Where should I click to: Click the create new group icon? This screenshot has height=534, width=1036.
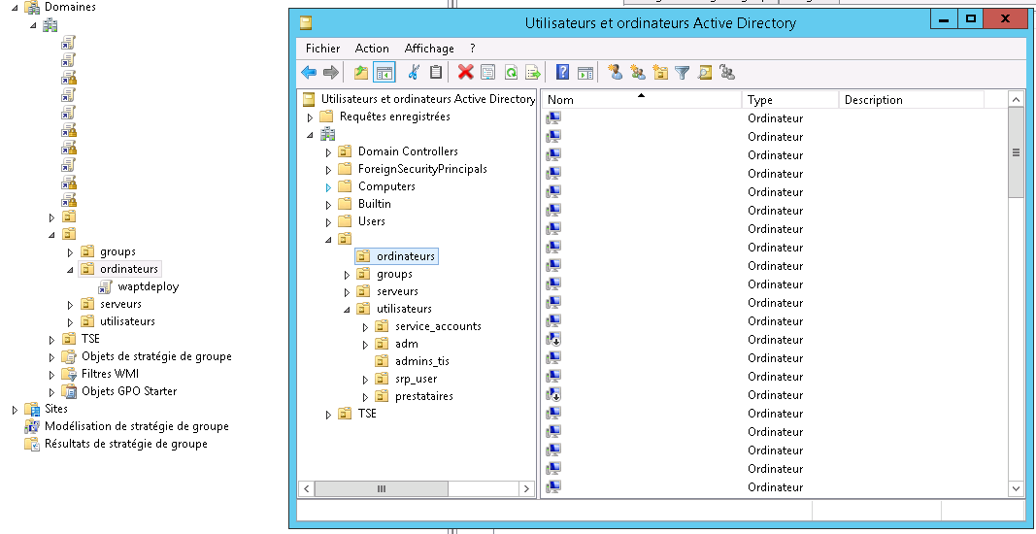(638, 72)
